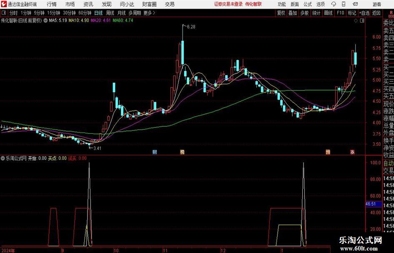
Task: Open the 选项 menu
Action: [321, 4]
